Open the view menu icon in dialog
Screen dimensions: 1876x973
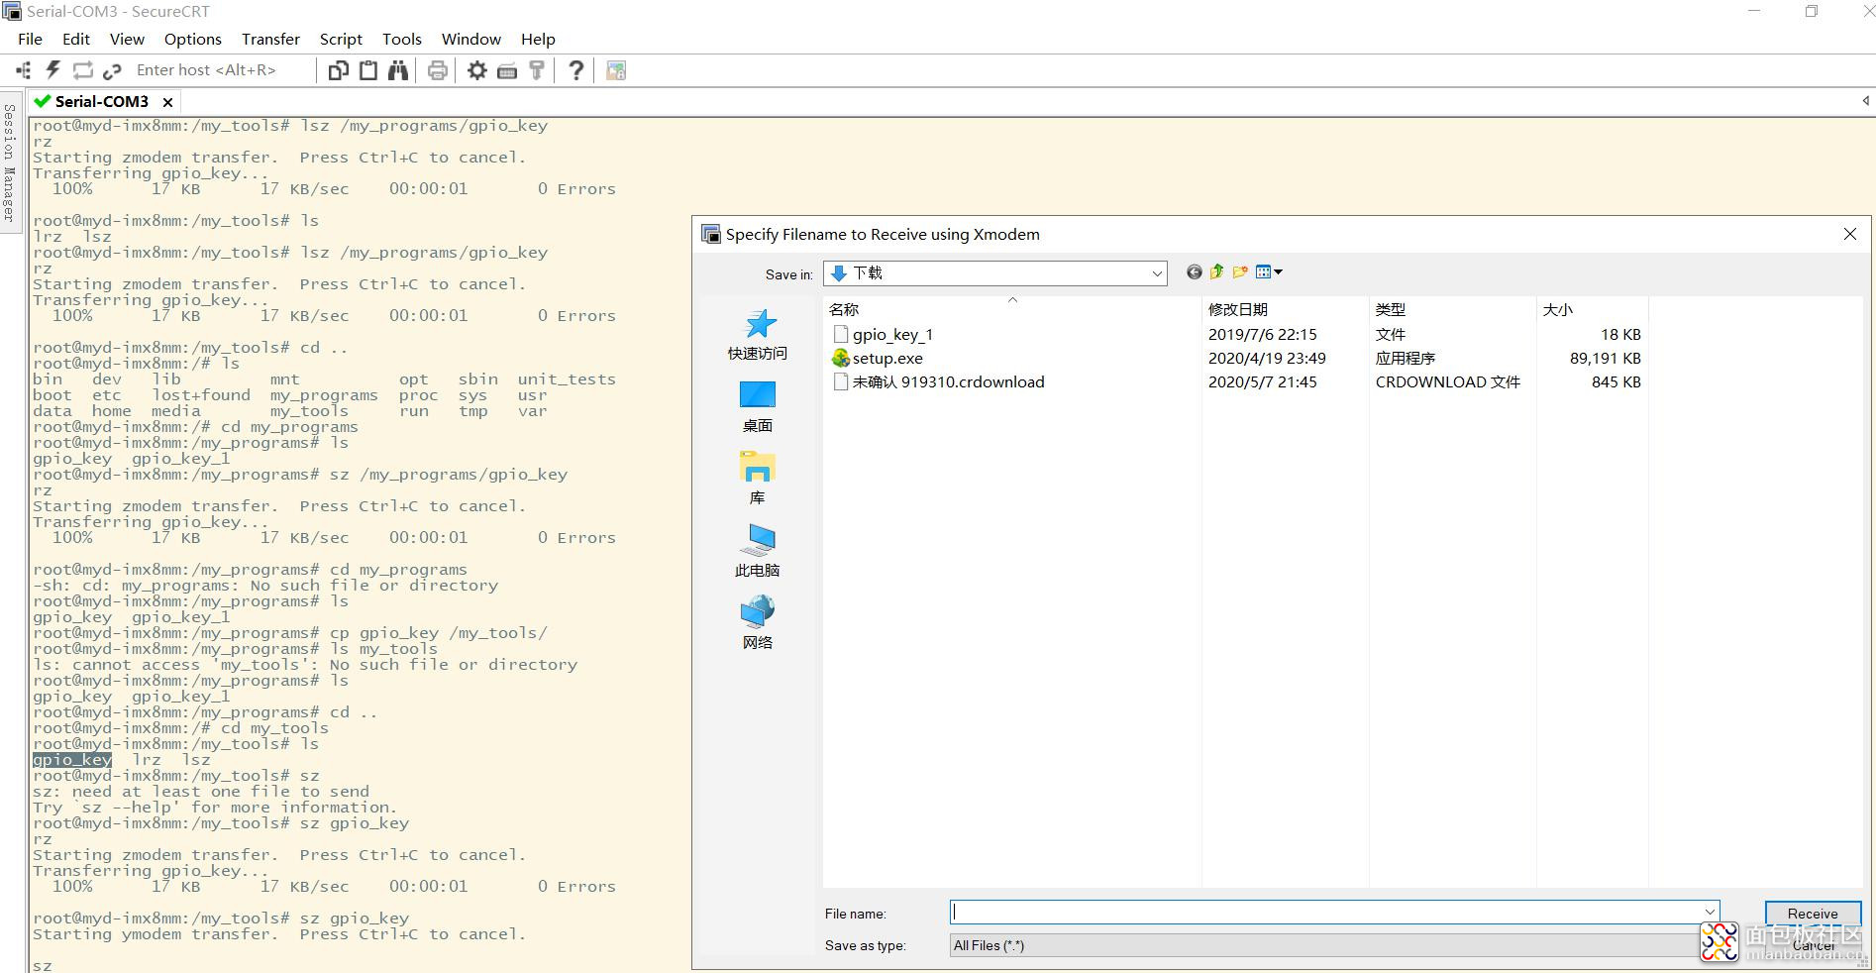tap(1269, 271)
